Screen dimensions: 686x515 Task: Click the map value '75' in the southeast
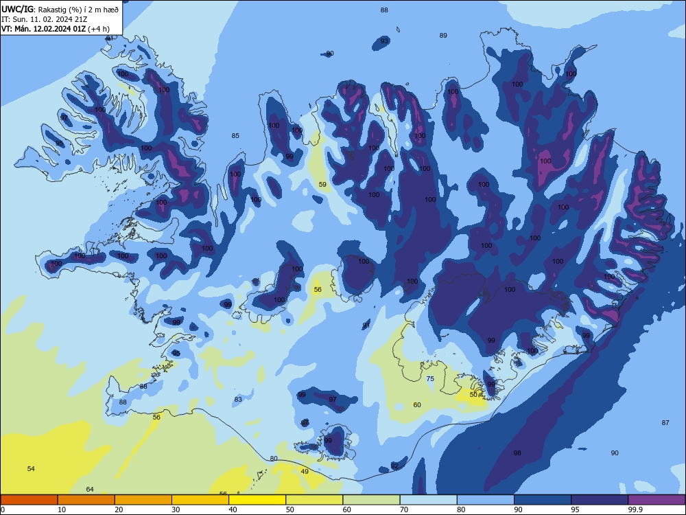tap(430, 379)
